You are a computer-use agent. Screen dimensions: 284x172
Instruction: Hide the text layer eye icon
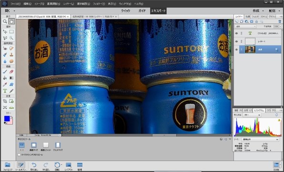coord(236,33)
